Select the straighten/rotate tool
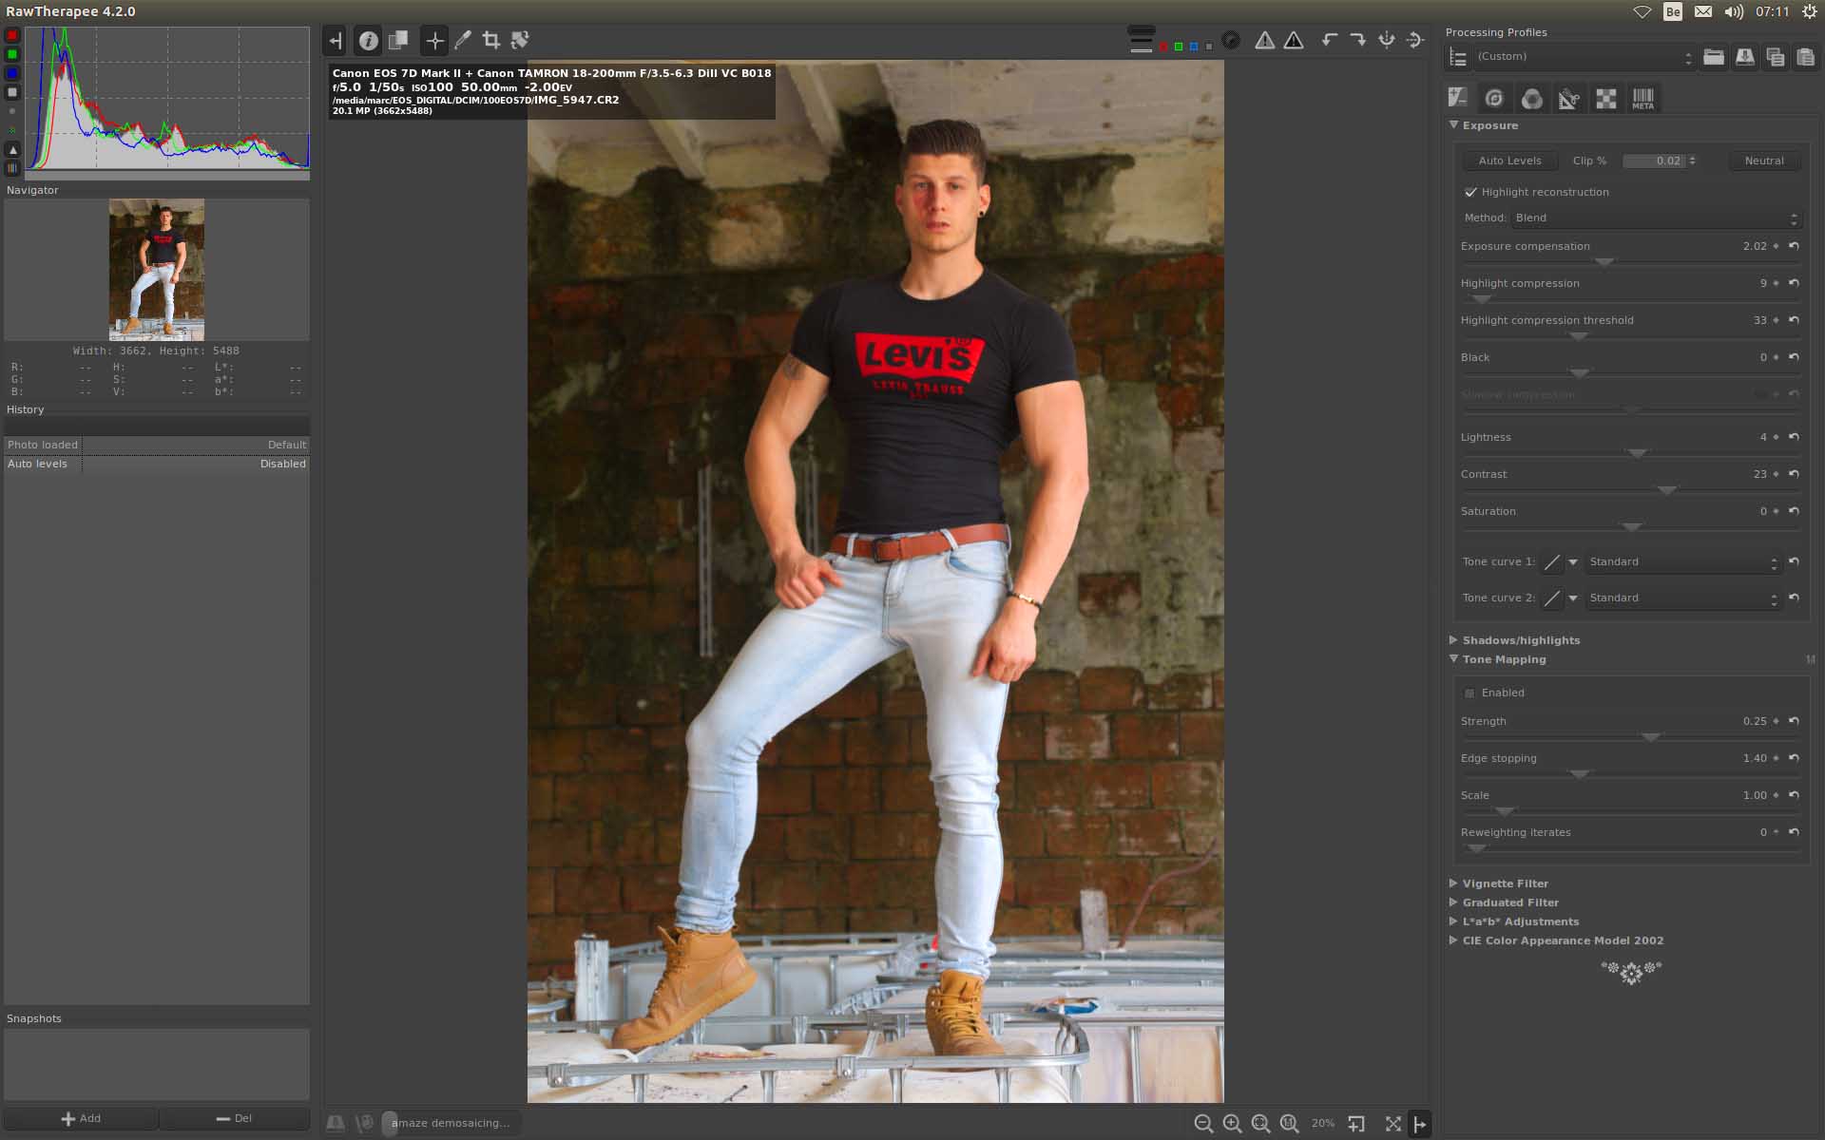1825x1140 pixels. coord(519,40)
